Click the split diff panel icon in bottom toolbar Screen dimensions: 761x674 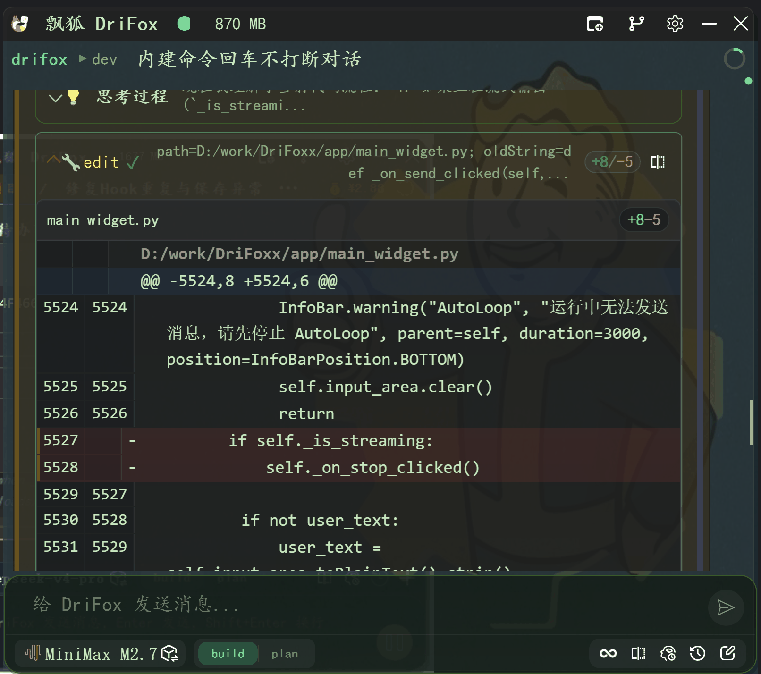click(638, 653)
